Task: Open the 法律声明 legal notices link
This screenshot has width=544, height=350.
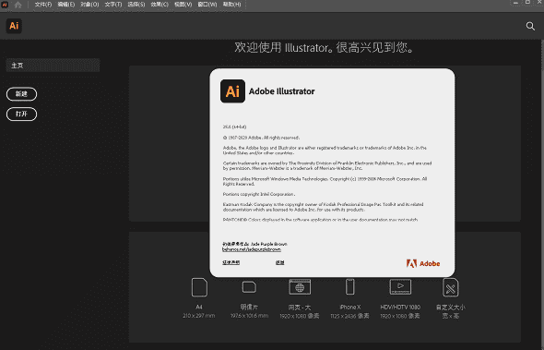Action: pos(231,262)
